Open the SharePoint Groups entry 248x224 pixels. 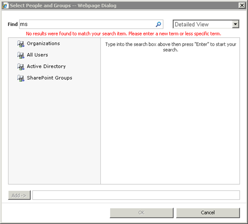pyautogui.click(x=50, y=78)
